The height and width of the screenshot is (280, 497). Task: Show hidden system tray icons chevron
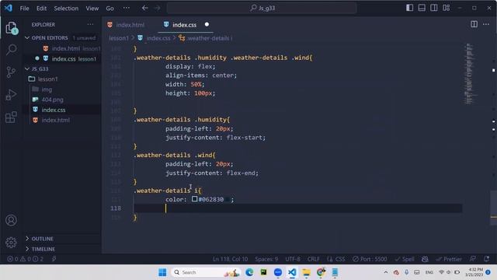point(385,272)
